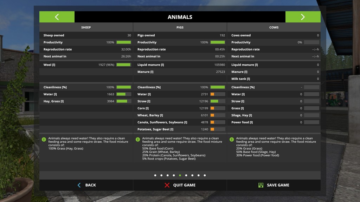Click the sheep Hay, Grass level bar

pyautogui.click(x=123, y=101)
